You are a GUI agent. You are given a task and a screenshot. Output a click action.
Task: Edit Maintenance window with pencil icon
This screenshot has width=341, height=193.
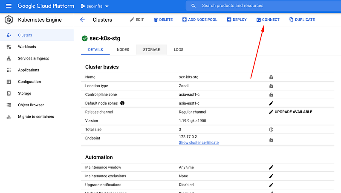(x=271, y=167)
